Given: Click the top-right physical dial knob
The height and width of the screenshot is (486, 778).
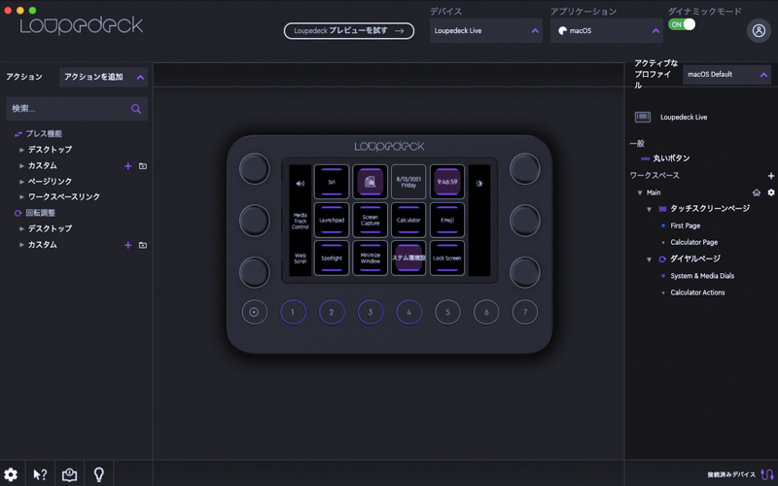Looking at the screenshot, I should (525, 168).
